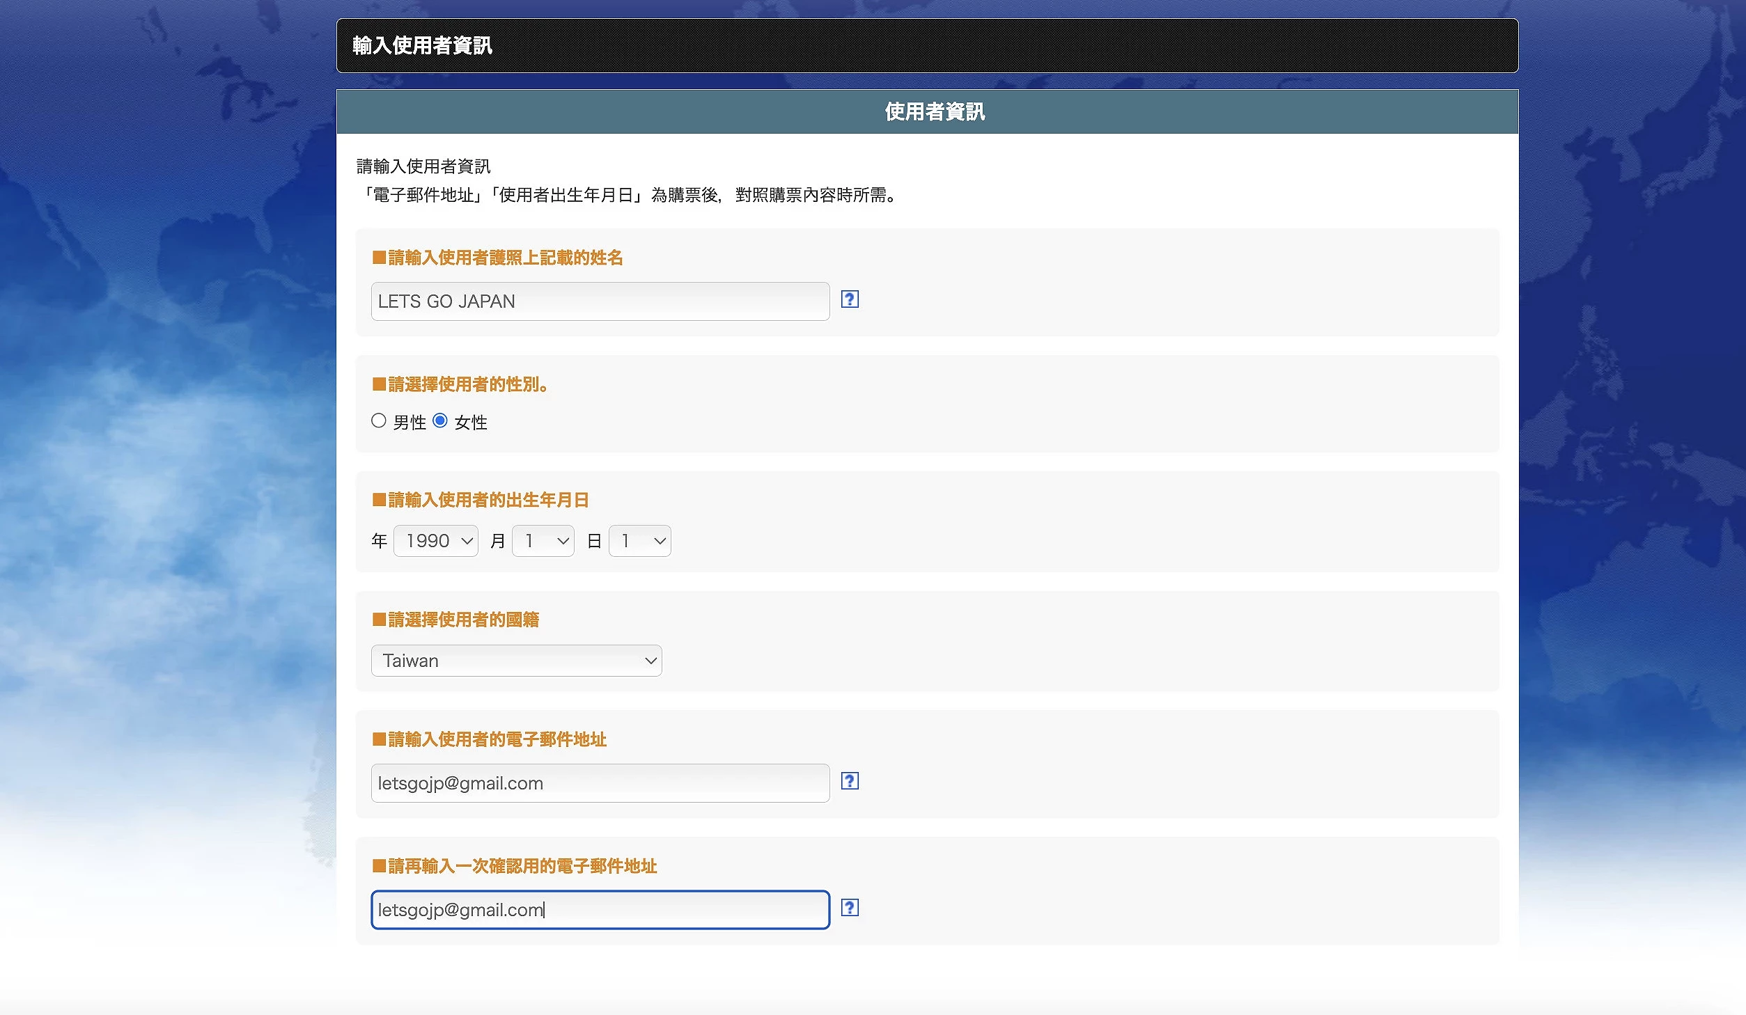Screen dimensions: 1746x1015
Task: Click the 女性 label text
Action: coord(470,423)
